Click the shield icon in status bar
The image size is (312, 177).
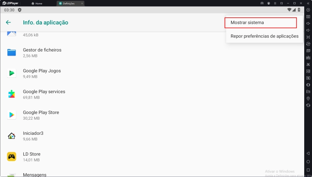point(19,10)
